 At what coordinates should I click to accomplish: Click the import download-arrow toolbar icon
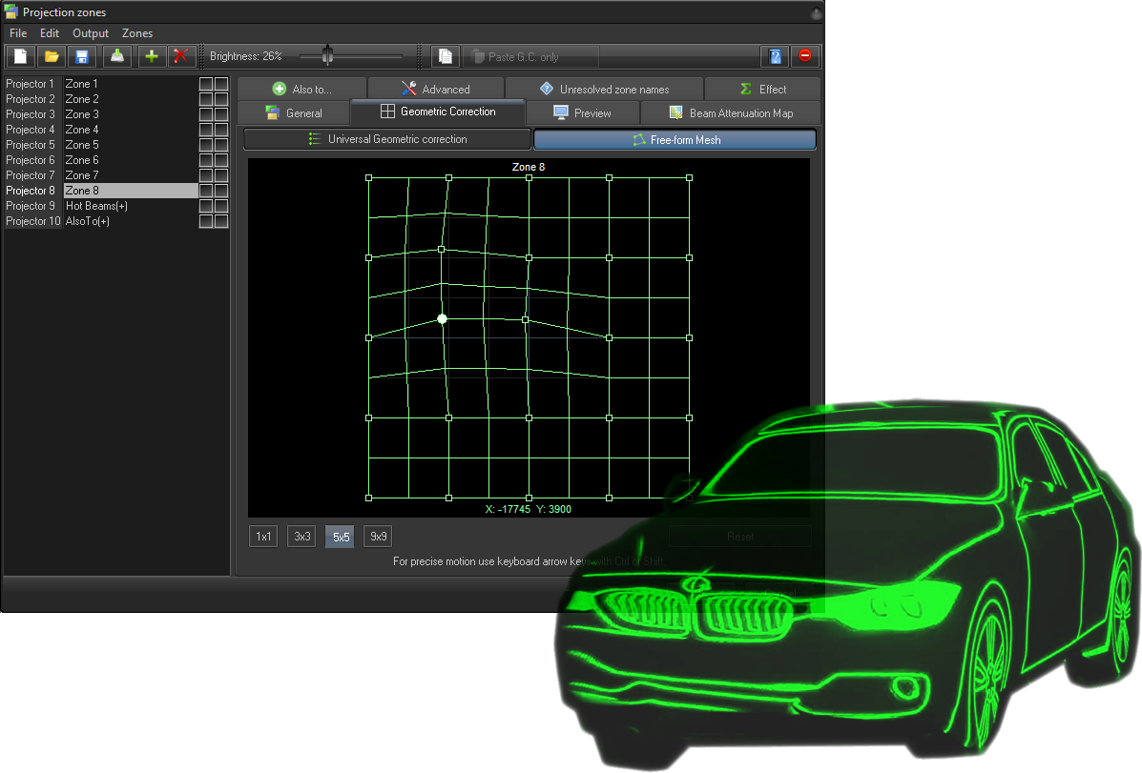point(116,57)
